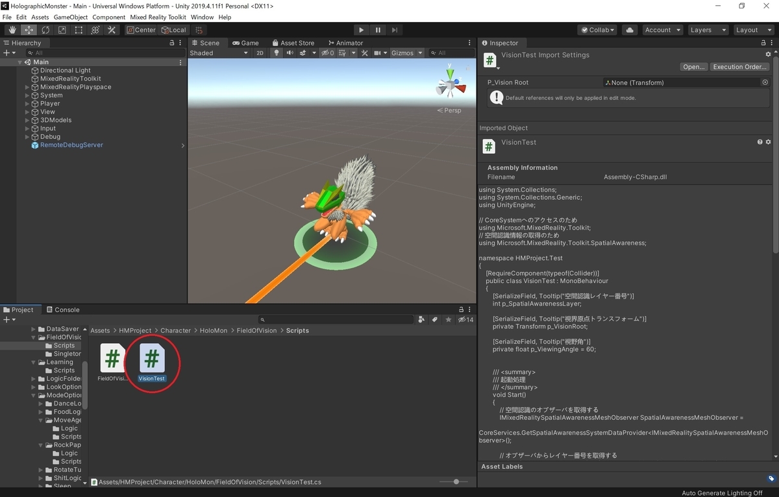Open Window menu
This screenshot has width=779, height=497.
tap(202, 17)
